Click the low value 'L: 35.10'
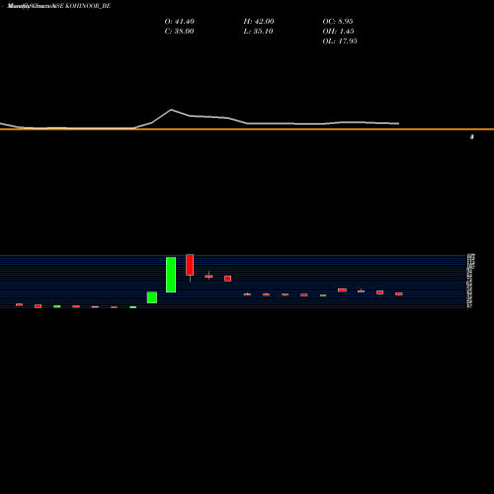Viewport: 494px width, 494px height. [258, 32]
